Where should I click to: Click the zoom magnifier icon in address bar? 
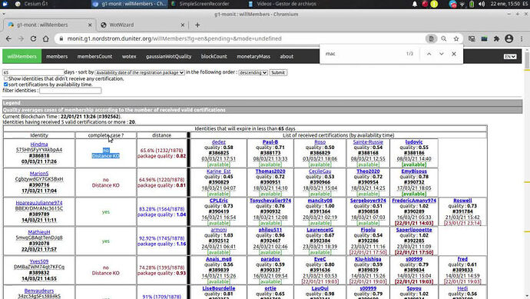pyautogui.click(x=444, y=39)
